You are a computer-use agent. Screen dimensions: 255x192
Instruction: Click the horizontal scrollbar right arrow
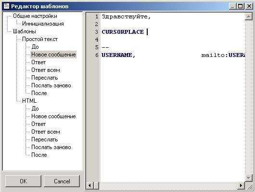(241, 185)
